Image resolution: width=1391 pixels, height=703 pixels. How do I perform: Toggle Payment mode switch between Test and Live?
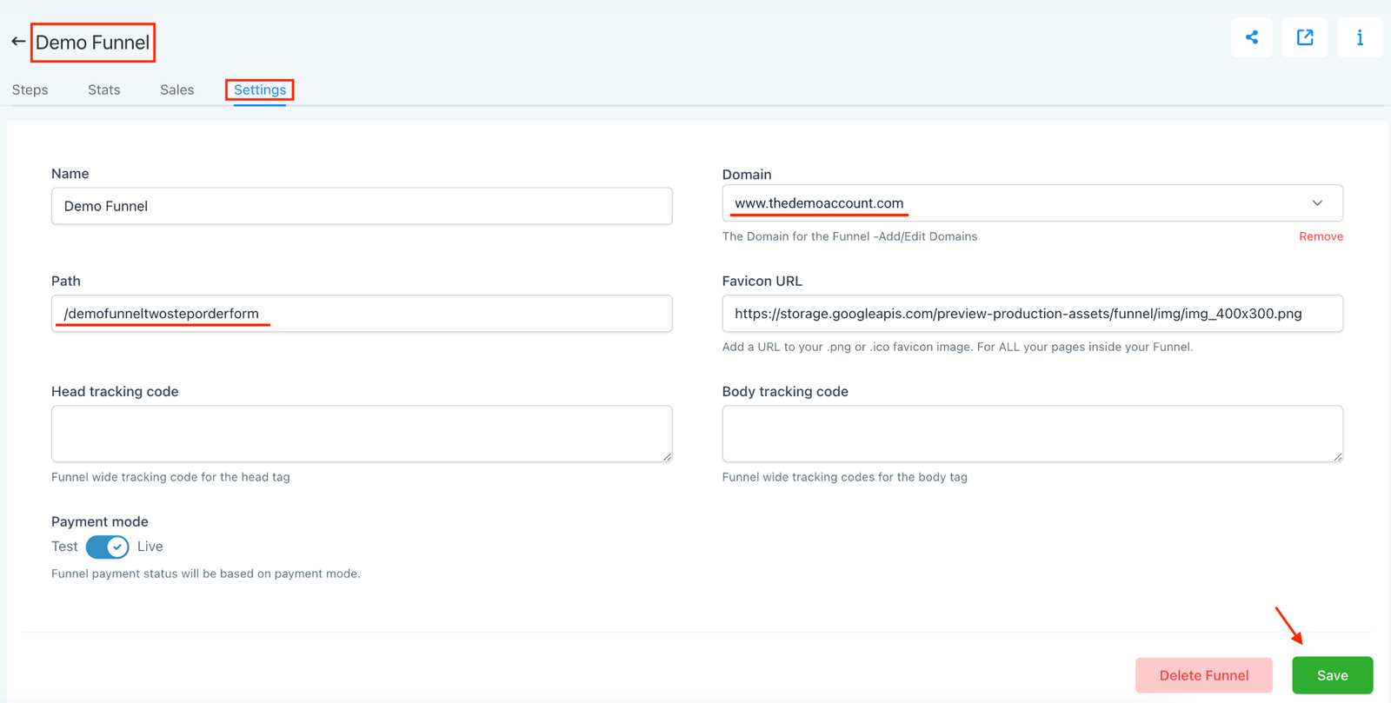coord(108,547)
